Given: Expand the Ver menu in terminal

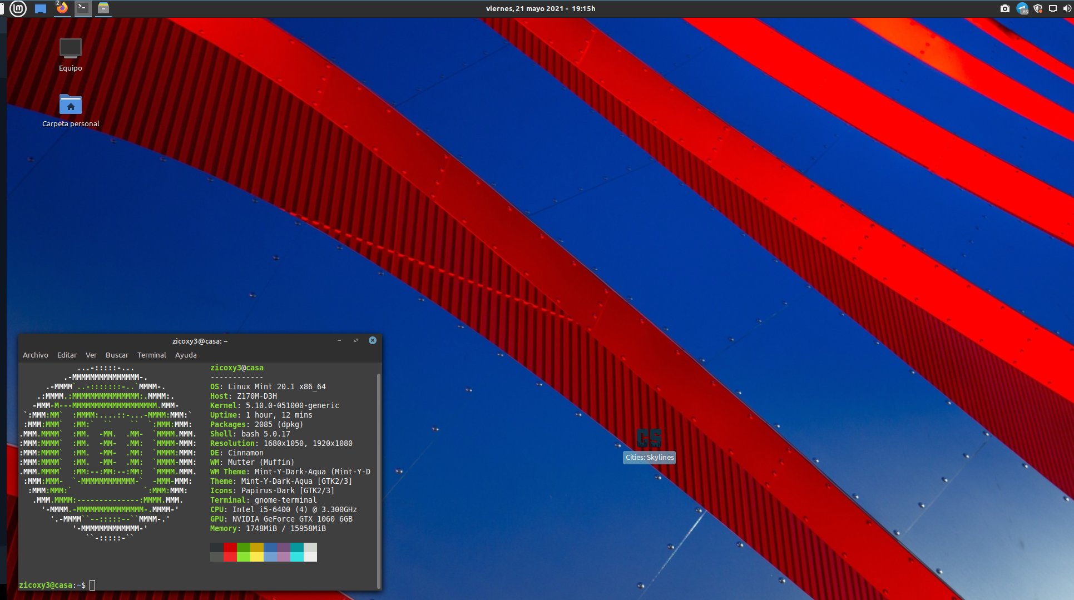Looking at the screenshot, I should tap(91, 355).
